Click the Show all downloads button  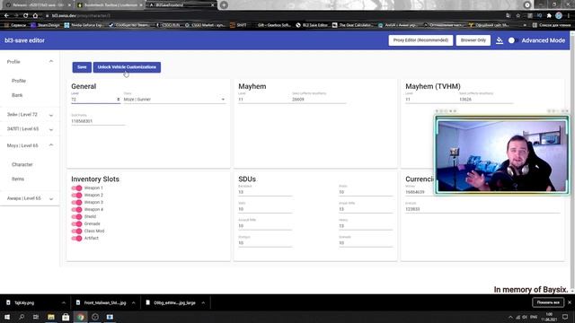coord(548,302)
